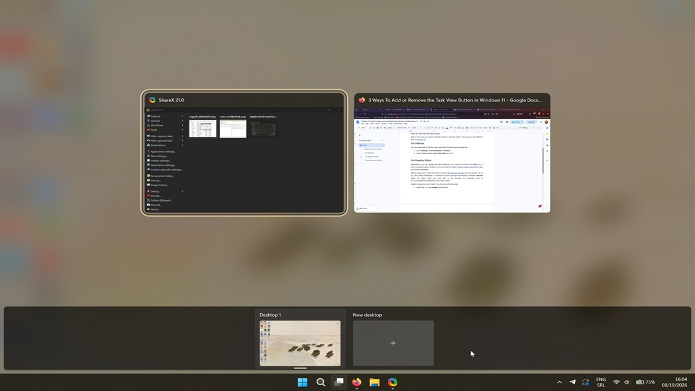
Task: Open the ENG SRL language switcher
Action: pos(601,382)
